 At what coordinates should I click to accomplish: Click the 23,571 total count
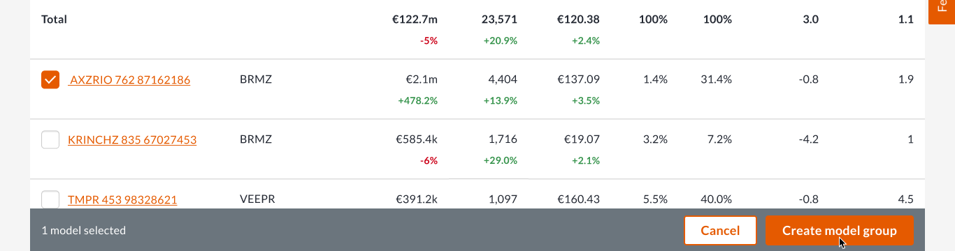(499, 20)
